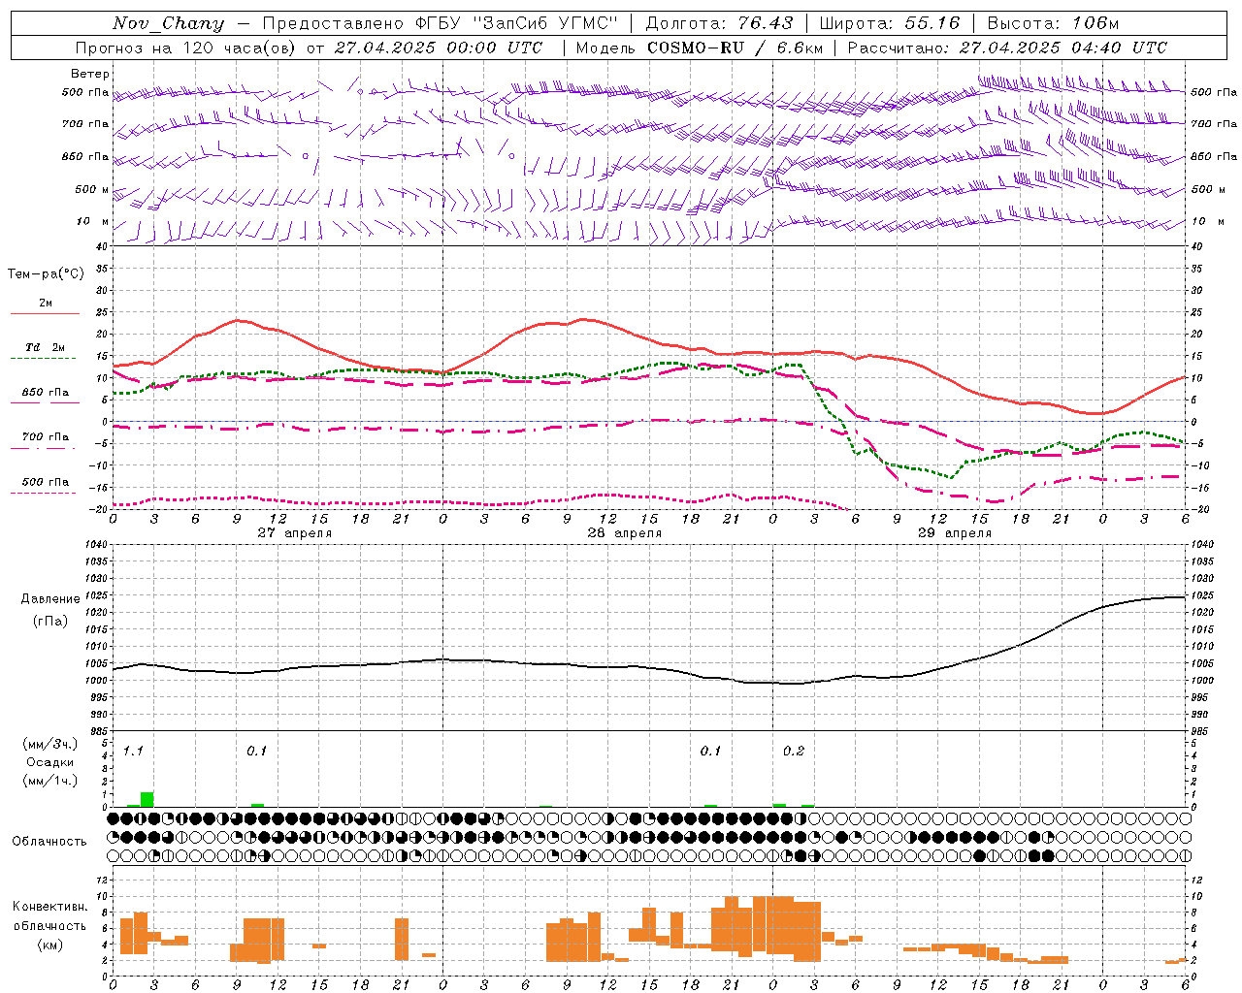Screen dimensions: 1242x993
Task: Click the 700 гПа temperature legend entry
Action: (x=45, y=437)
